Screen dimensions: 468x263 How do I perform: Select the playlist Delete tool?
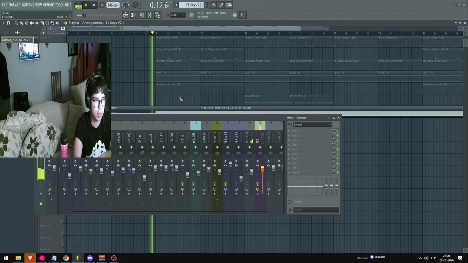tap(26, 23)
